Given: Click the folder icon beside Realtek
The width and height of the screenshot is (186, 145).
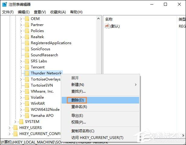Looking at the screenshot, I should [27, 37].
